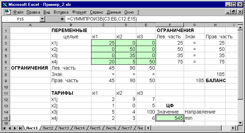
Task: Switch to the Лист6 sheet tab
Action: point(111,128)
